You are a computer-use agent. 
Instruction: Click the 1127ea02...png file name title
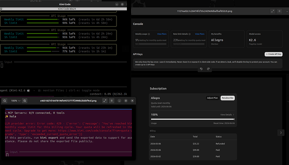click(x=204, y=11)
